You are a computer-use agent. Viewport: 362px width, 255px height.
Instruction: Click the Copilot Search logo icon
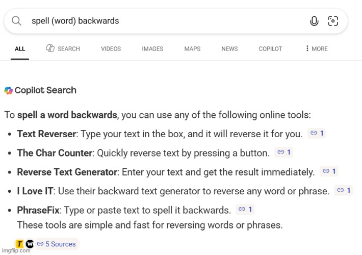(x=9, y=91)
